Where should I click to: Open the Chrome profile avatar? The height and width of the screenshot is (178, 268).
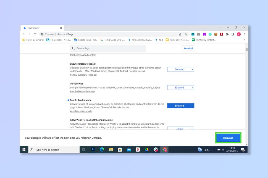point(238,34)
